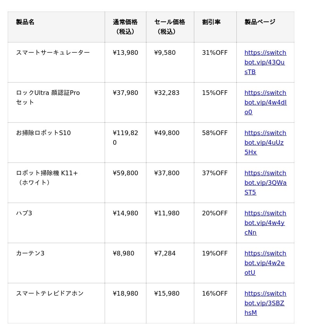Select the スマートサーキュレーター product name cell

click(56, 63)
